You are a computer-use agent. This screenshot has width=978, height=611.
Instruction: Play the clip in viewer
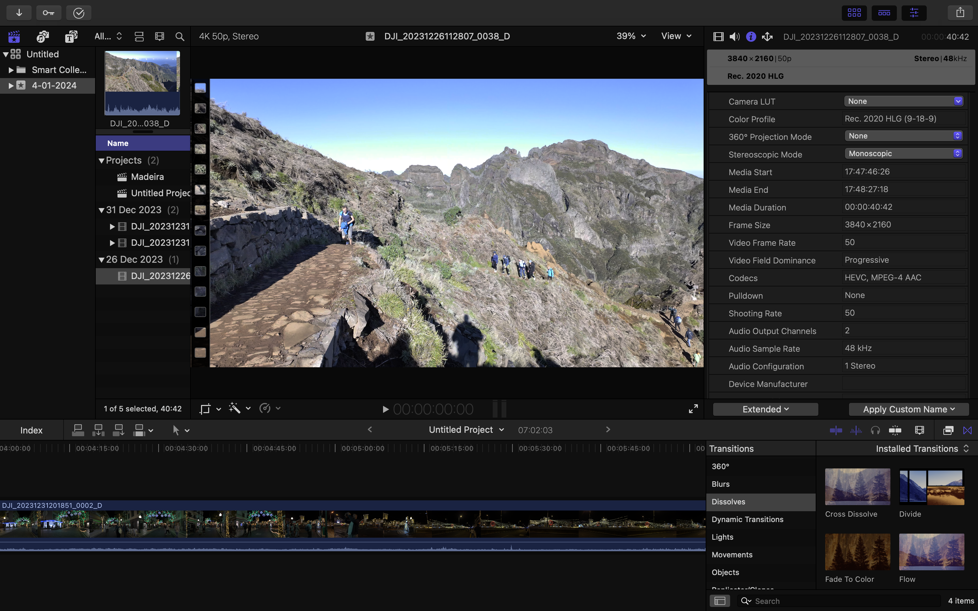(x=385, y=409)
